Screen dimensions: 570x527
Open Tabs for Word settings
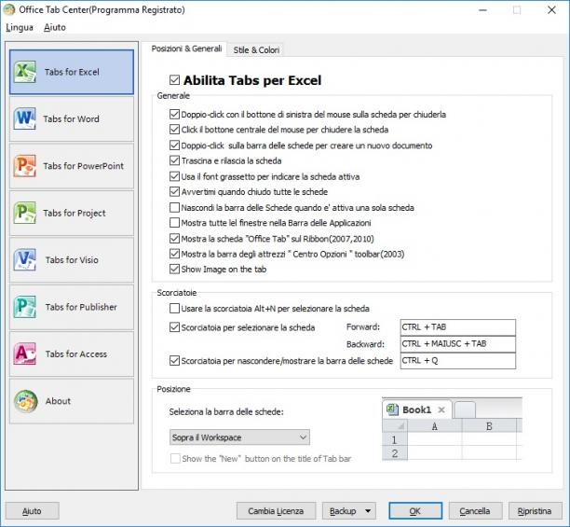[72, 119]
